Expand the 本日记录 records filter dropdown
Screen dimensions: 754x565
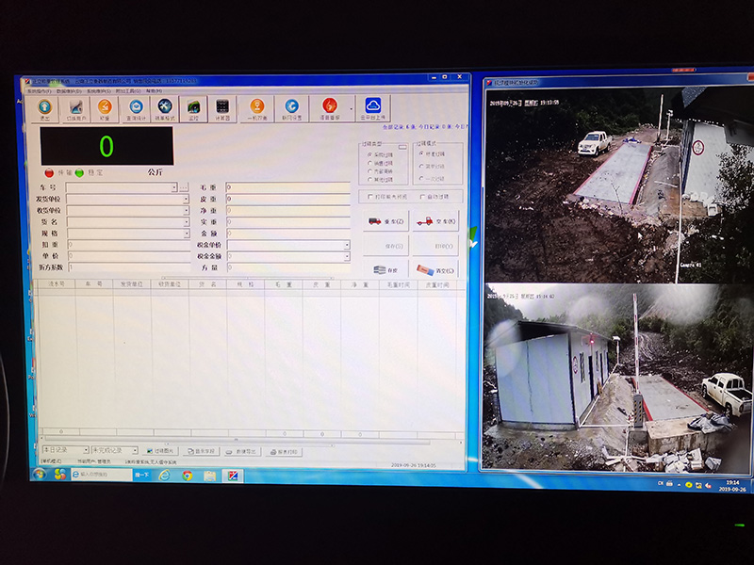pyautogui.click(x=86, y=450)
